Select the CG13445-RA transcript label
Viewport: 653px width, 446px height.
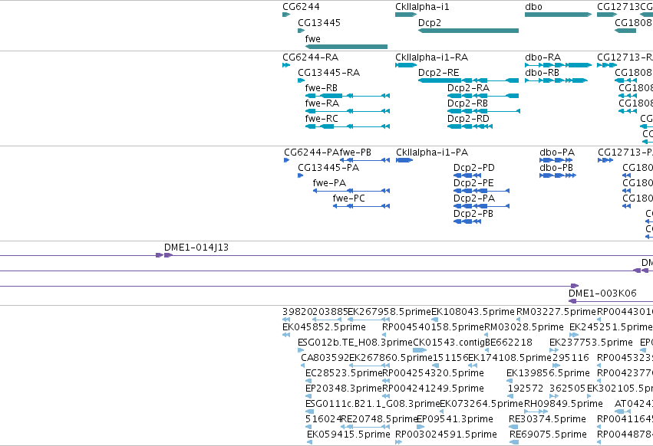328,73
